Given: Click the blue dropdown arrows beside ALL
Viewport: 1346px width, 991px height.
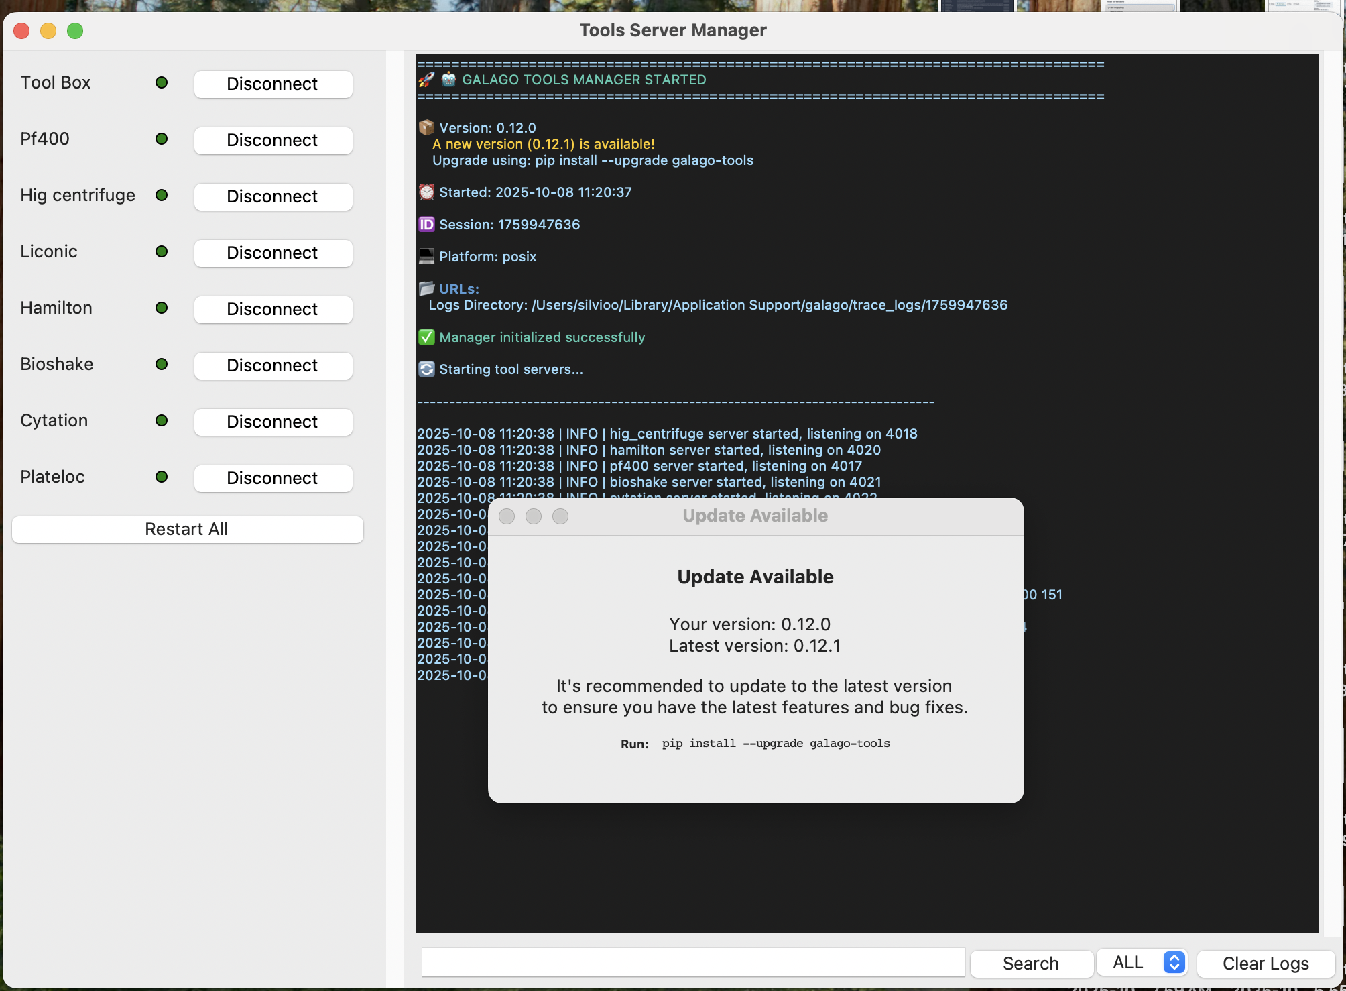Looking at the screenshot, I should click(1174, 963).
